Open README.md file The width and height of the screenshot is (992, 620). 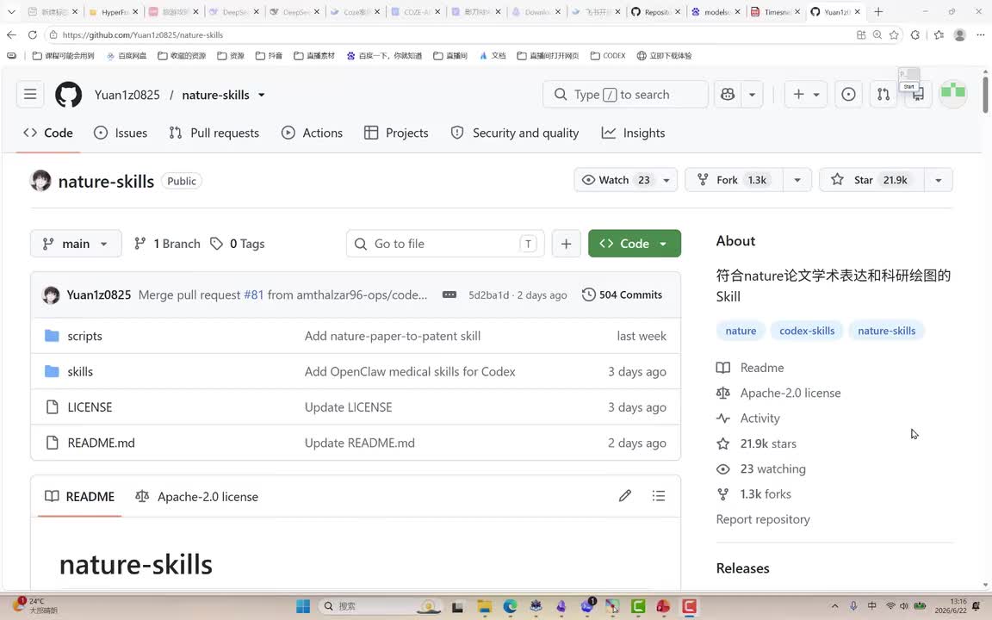click(x=102, y=443)
